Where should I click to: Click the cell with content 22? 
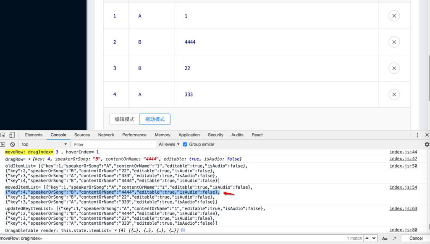pyautogui.click(x=276, y=68)
